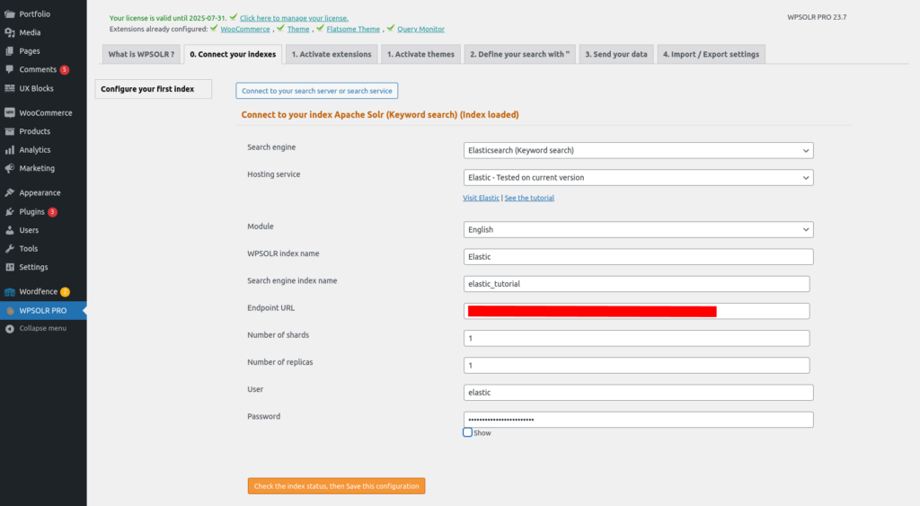This screenshot has width=920, height=506.
Task: Open the 1. Activate themes tab
Action: click(x=420, y=54)
